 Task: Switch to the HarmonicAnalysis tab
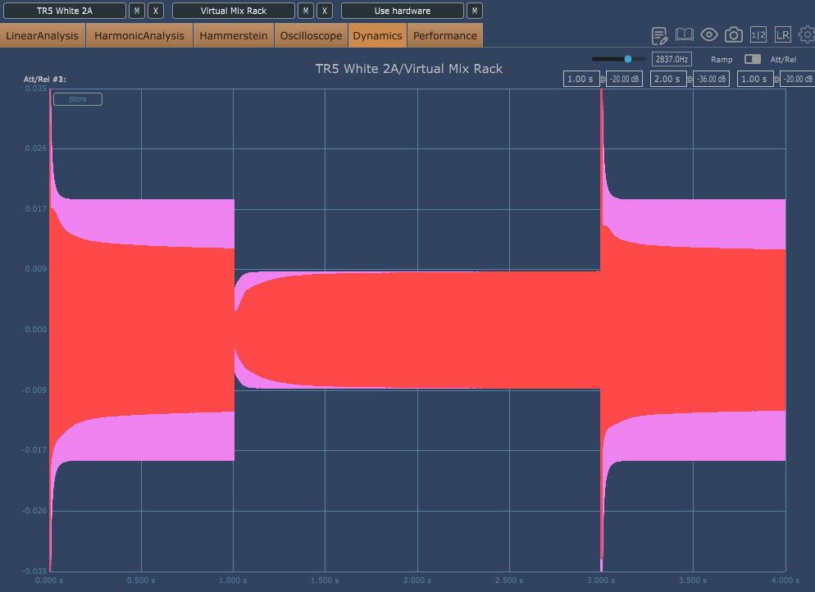point(139,35)
